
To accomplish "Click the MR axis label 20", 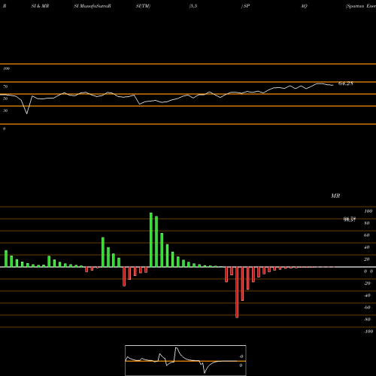I will (x=367, y=259).
